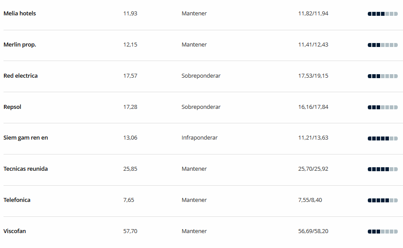Viewport: 403px width, 248px height.
Task: Open the Melia hotels stock link
Action: point(19,13)
